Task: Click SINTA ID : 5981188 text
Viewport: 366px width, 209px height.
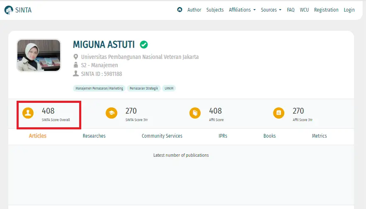Action: (102, 74)
